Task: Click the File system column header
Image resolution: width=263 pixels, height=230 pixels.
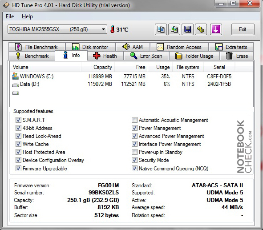Action: click(188, 67)
